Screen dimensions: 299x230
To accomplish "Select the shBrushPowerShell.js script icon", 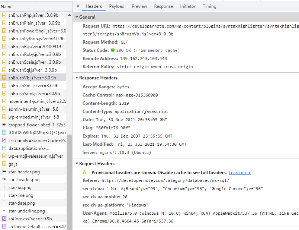I will pyautogui.click(x=4, y=31).
